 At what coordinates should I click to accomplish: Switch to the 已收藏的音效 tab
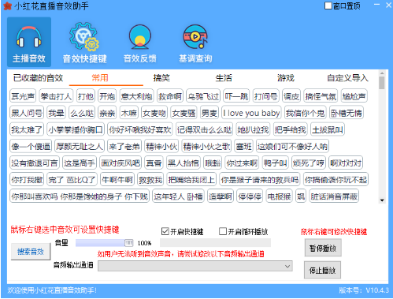[x=38, y=78]
